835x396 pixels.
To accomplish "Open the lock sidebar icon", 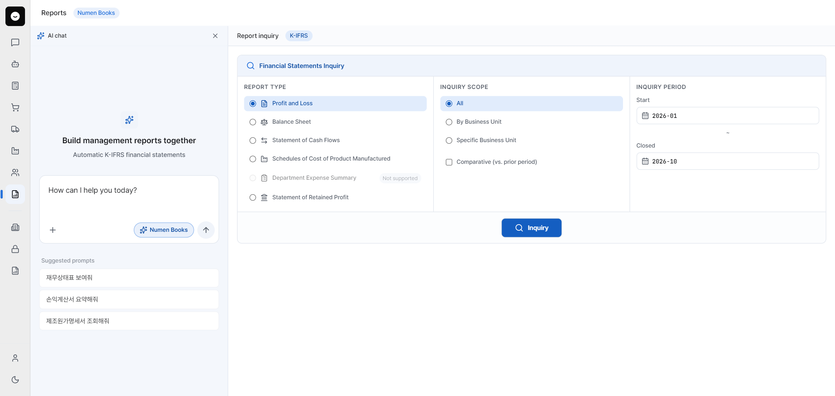I will coord(15,249).
